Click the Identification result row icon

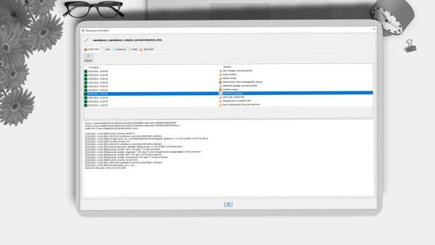pos(221,82)
